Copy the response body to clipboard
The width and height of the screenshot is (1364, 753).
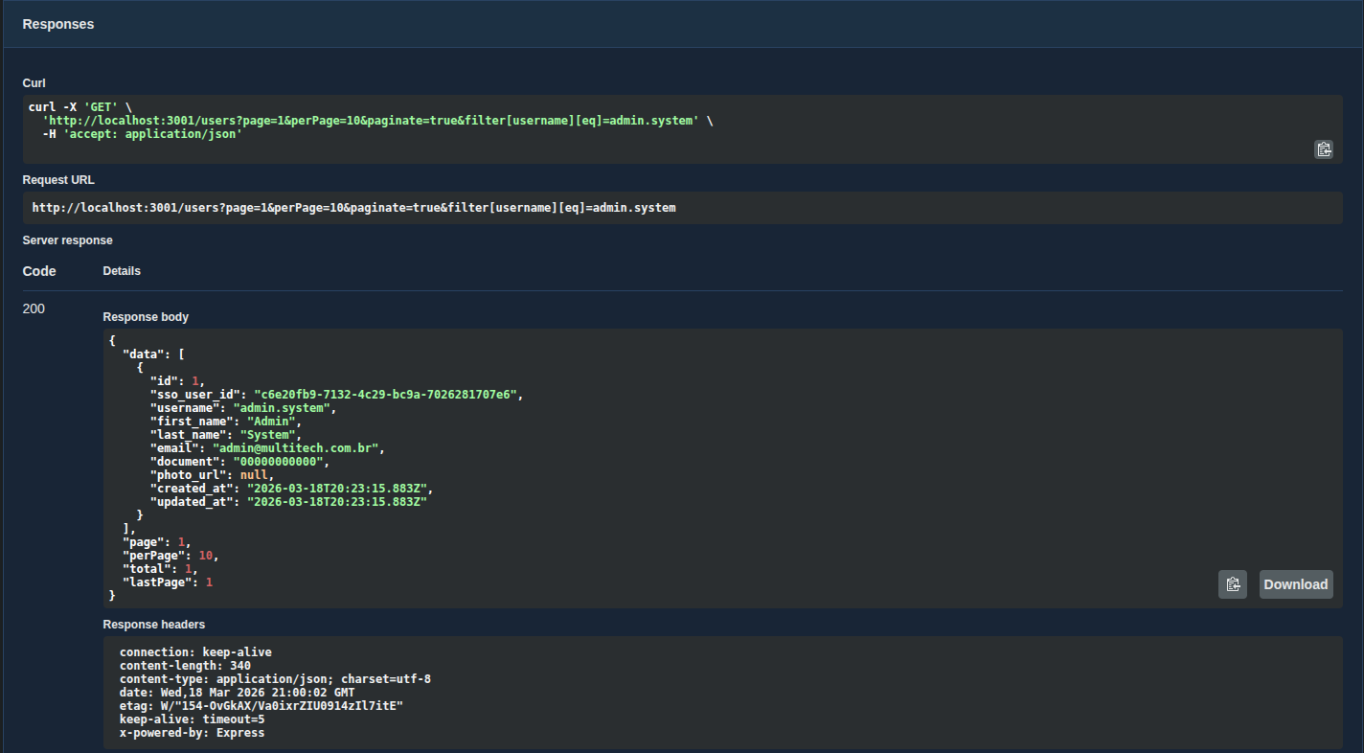point(1233,584)
